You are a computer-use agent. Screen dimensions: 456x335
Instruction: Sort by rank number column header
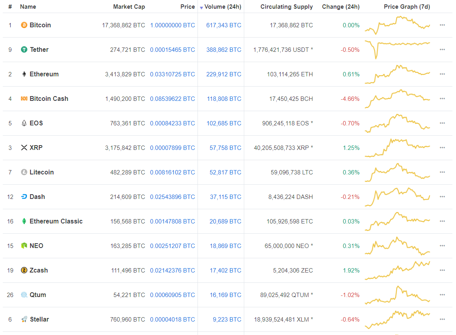point(10,7)
